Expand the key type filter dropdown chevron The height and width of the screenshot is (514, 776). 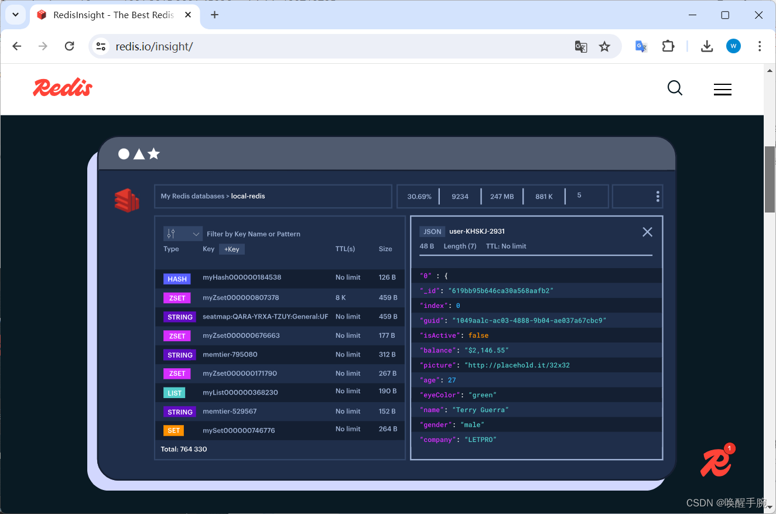click(196, 234)
